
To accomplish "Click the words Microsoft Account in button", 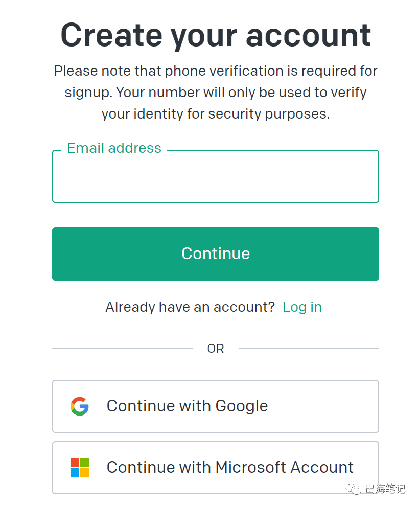I will point(284,467).
